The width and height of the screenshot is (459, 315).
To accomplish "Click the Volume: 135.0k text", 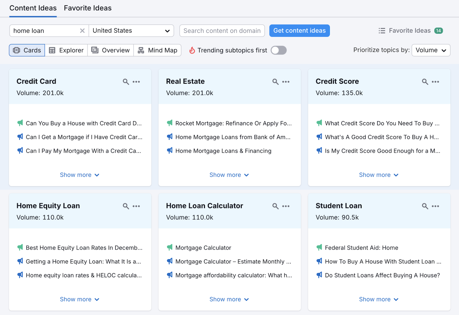I will (x=339, y=93).
